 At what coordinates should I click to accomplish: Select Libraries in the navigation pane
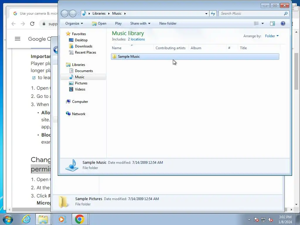(x=79, y=65)
